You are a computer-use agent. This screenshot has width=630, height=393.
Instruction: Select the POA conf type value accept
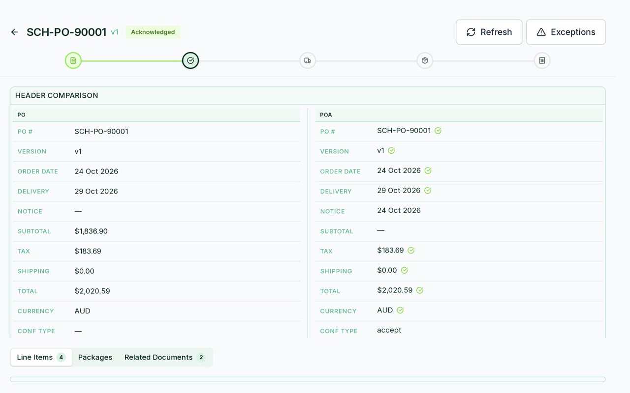(x=389, y=330)
